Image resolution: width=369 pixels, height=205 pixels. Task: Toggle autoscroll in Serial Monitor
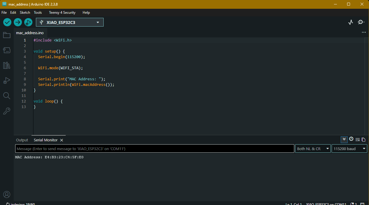point(344,140)
